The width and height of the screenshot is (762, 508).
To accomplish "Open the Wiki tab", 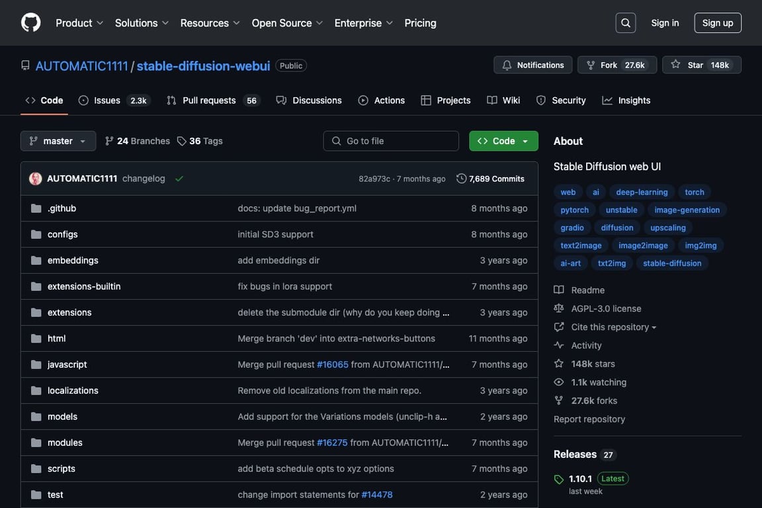I will [503, 100].
